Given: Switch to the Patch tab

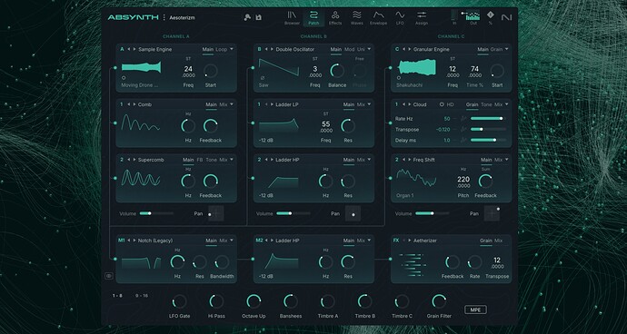Looking at the screenshot, I should point(313,18).
